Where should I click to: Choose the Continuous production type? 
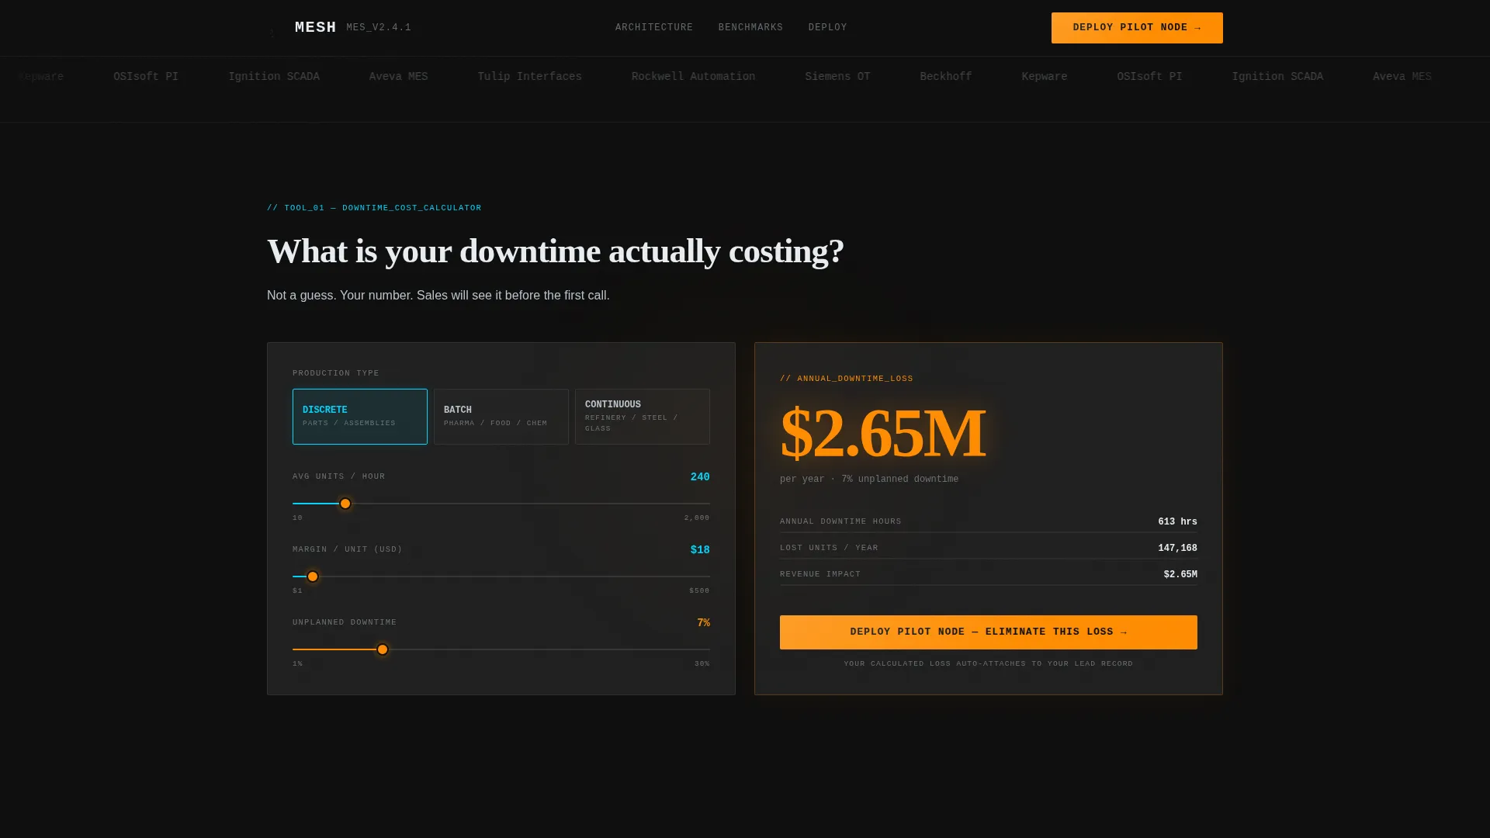tap(643, 417)
